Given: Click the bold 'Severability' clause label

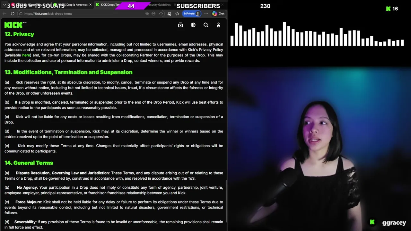Looking at the screenshot, I should pyautogui.click(x=25, y=222).
